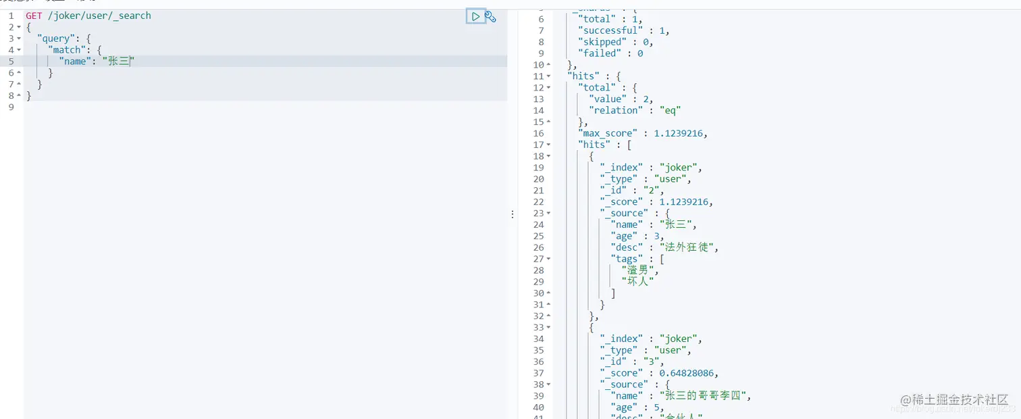Screen dimensions: 1021x419
Task: Fold second hit object at response line 33
Action: click(548, 328)
